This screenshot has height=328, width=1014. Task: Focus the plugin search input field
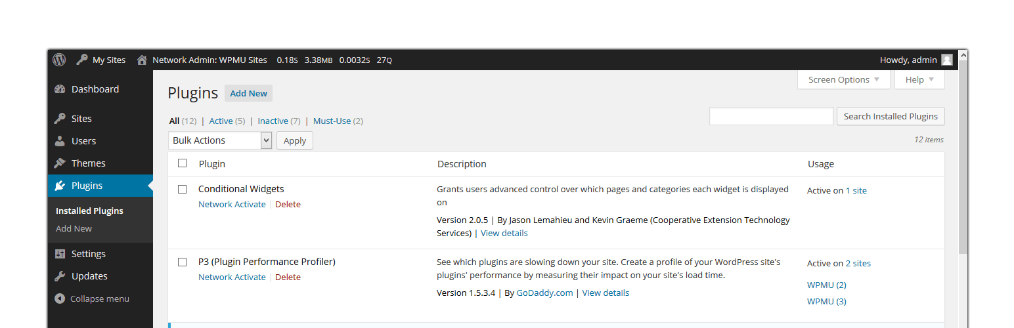click(x=771, y=116)
